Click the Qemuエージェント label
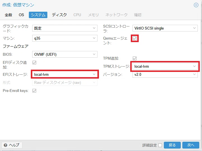202x151 pixels. coord(115,40)
